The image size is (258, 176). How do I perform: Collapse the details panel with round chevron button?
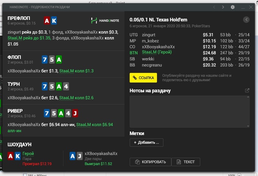[x=246, y=20]
